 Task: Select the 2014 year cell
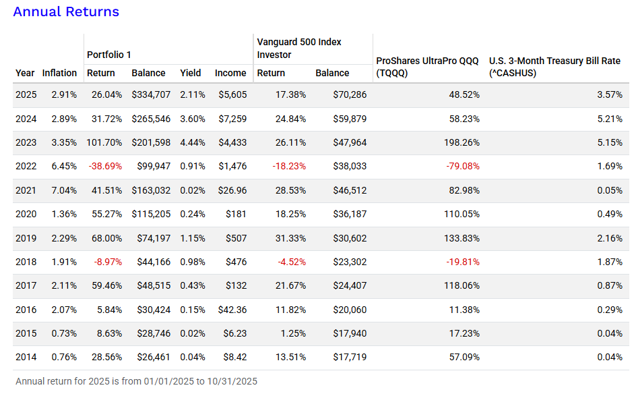pos(26,357)
